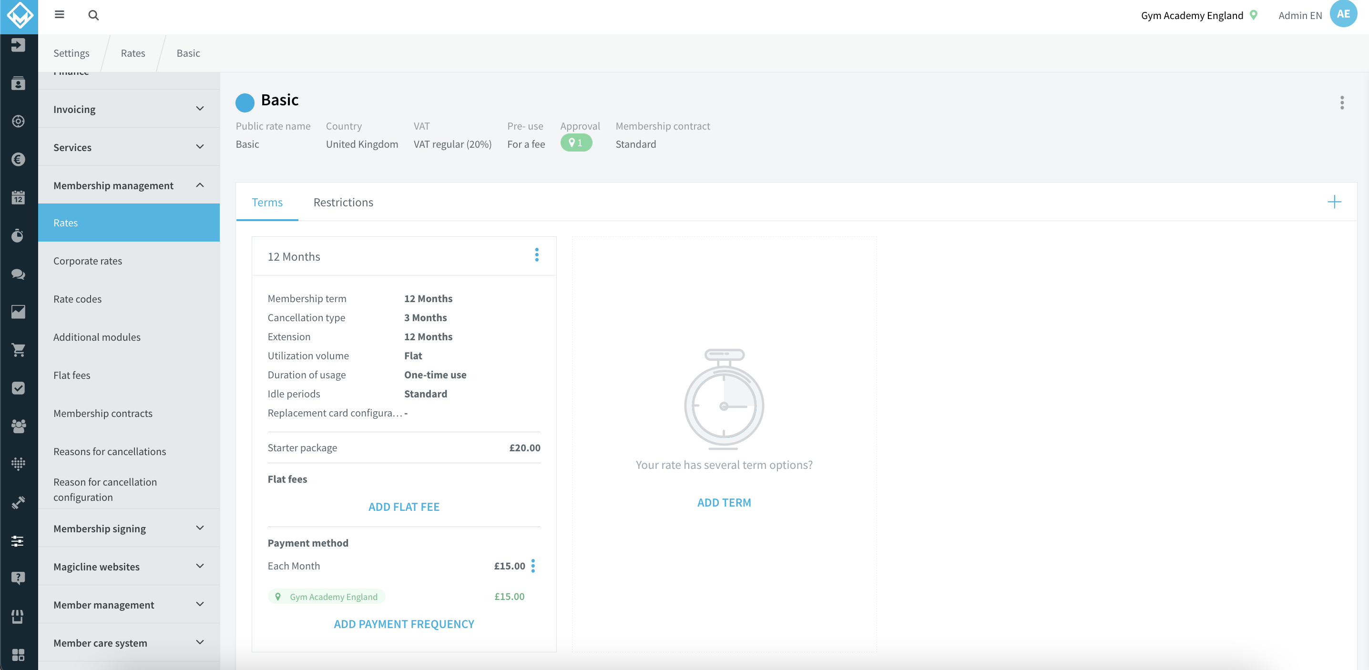Select the Terms tab
1369x670 pixels.
coord(267,203)
